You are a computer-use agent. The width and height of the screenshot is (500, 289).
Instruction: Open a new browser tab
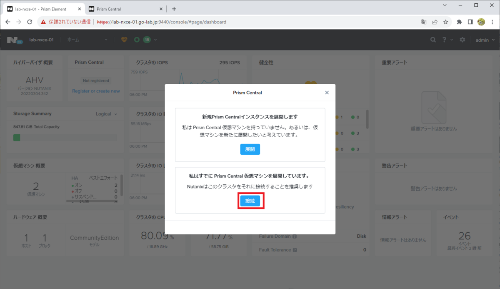coord(174,9)
